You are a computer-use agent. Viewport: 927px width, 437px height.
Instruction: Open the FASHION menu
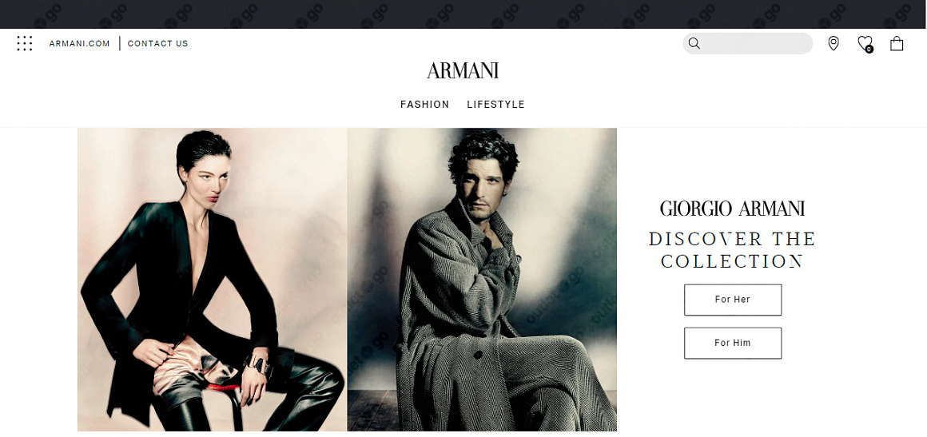(424, 105)
